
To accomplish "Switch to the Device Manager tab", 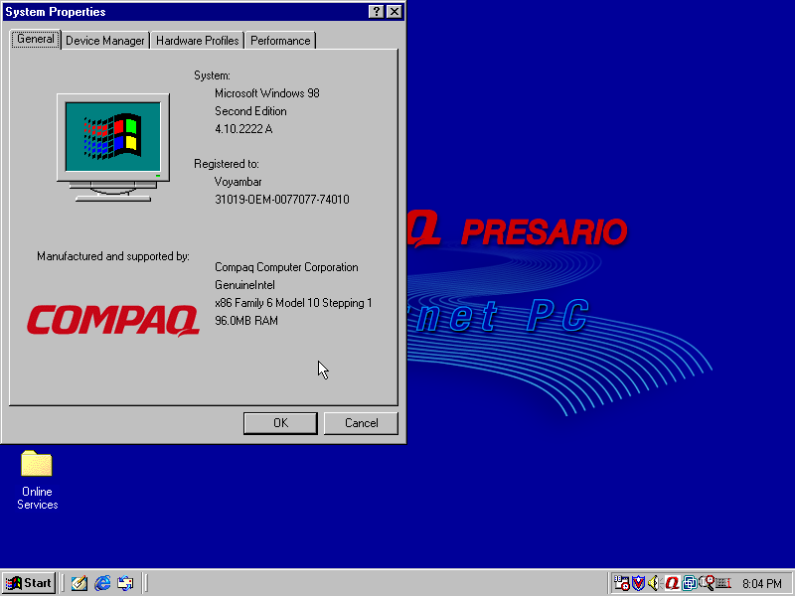I will pyautogui.click(x=105, y=41).
